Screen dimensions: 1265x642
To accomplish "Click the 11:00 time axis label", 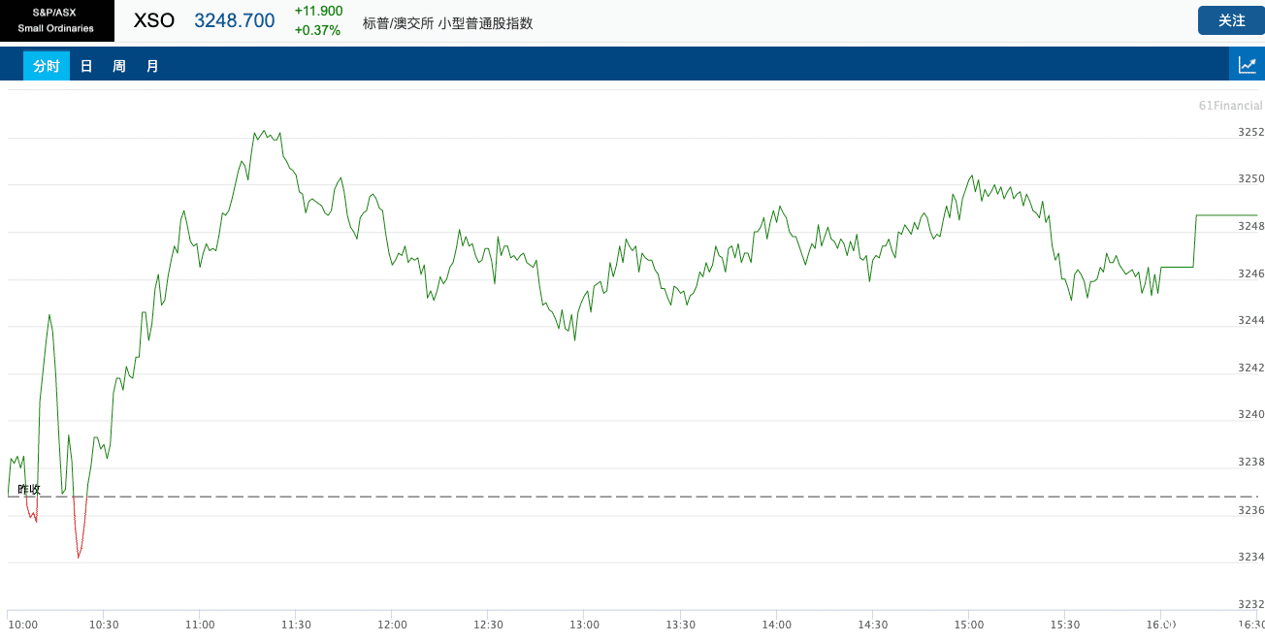I will (199, 625).
